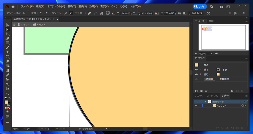Select the Pen tool
Image resolution: width=253 pixels, height=134 pixels.
pos(7,38)
